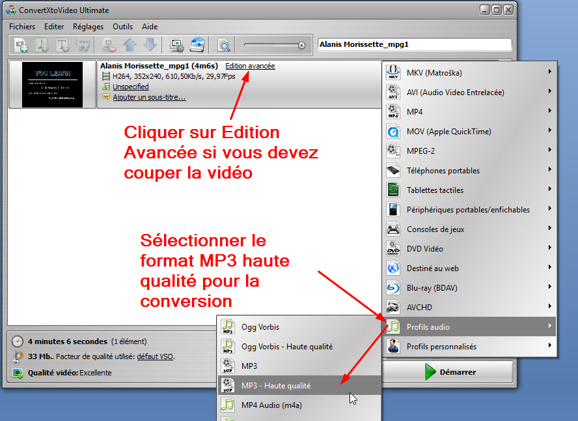Screen dimensions: 578x421
Task: Click the Démarrer button
Action: point(448,371)
